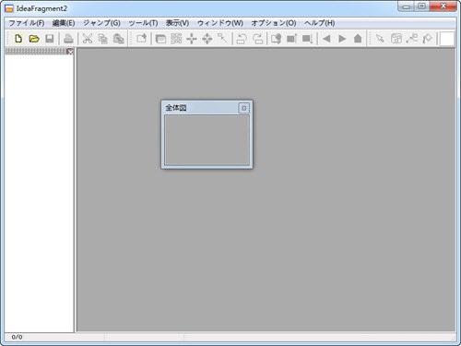The height and width of the screenshot is (346, 461).
Task: Open the ファイル(F) menu
Action: pyautogui.click(x=27, y=23)
